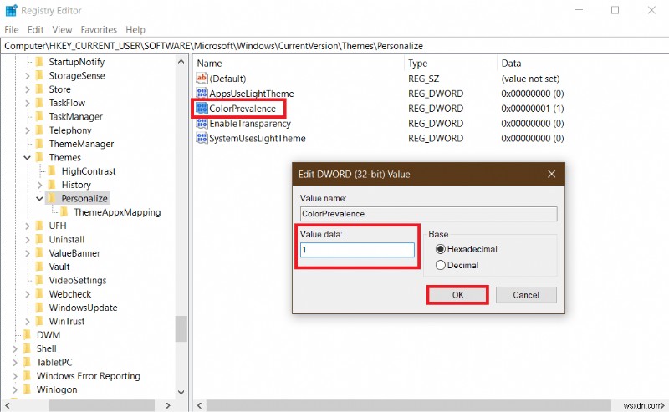This screenshot has height=412, width=669.
Task: Click the registry path address bar
Action: click(x=334, y=46)
